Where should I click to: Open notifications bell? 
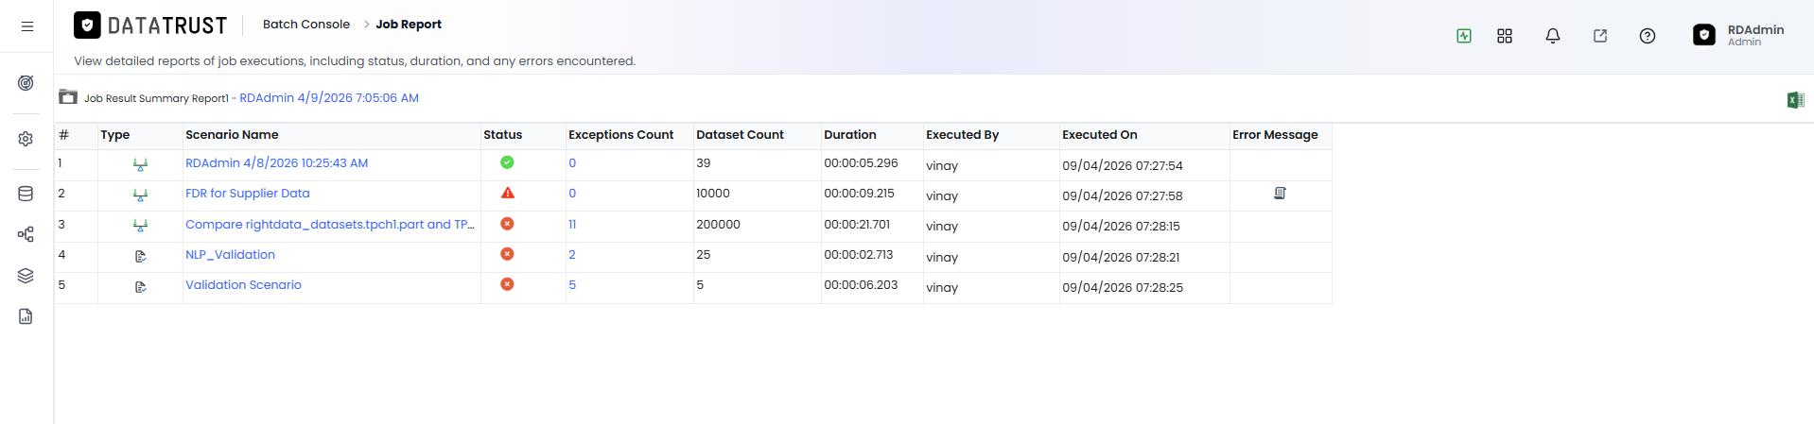1553,36
